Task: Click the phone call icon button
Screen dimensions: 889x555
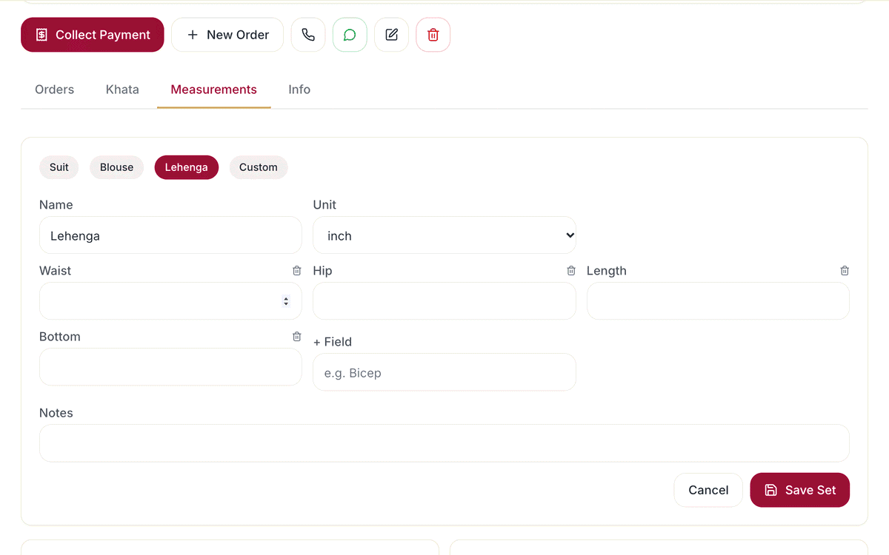Action: [308, 35]
